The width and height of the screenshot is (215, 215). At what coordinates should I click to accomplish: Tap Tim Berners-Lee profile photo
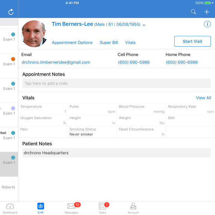pos(34,34)
